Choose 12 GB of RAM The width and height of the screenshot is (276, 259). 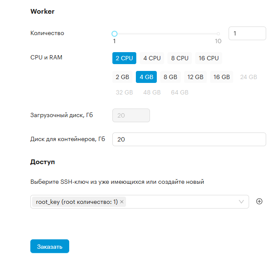point(195,77)
